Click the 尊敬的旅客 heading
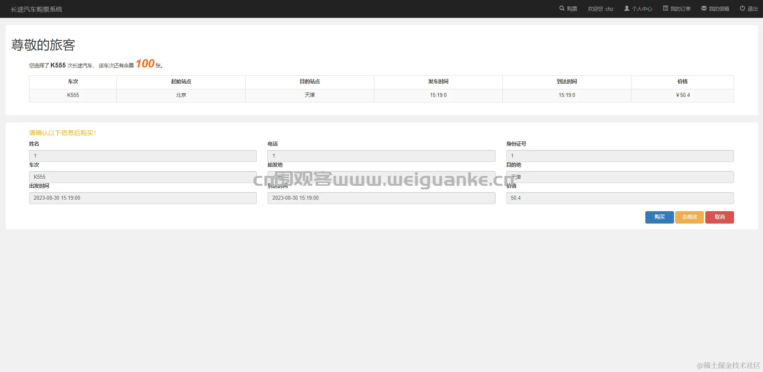The height and width of the screenshot is (372, 763). pos(43,45)
